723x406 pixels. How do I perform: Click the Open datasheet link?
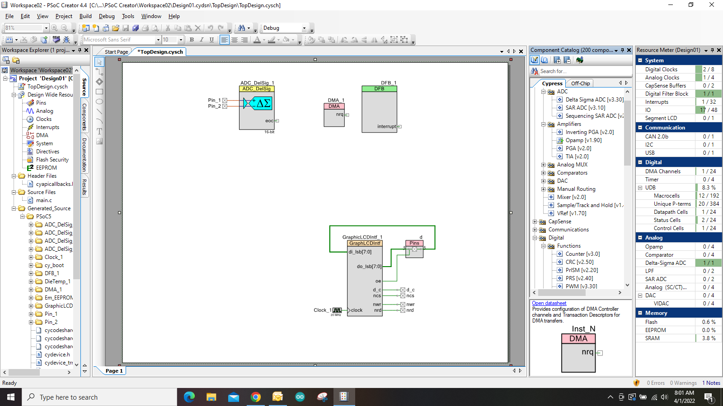coord(549,303)
